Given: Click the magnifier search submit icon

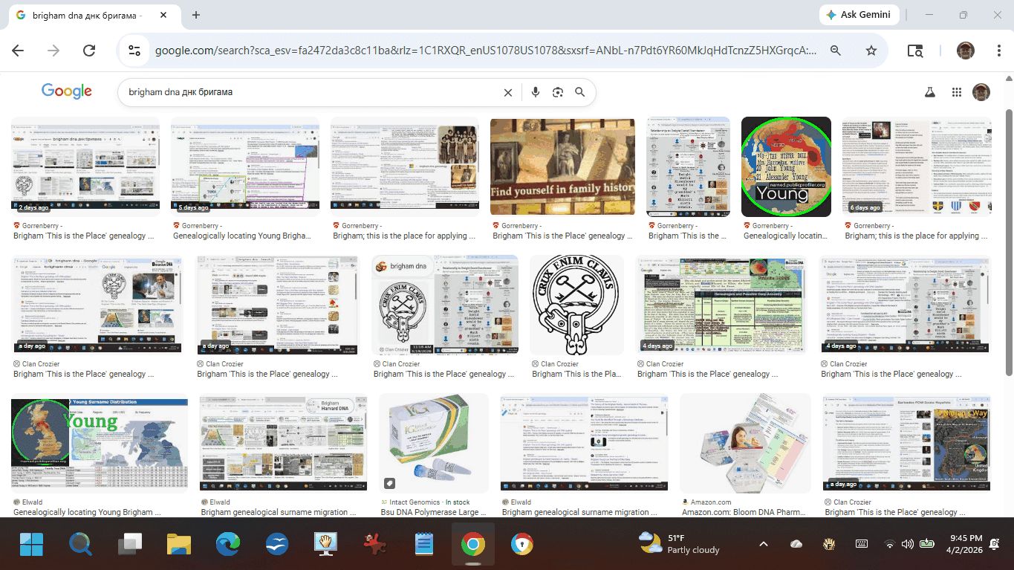Looking at the screenshot, I should (x=580, y=92).
